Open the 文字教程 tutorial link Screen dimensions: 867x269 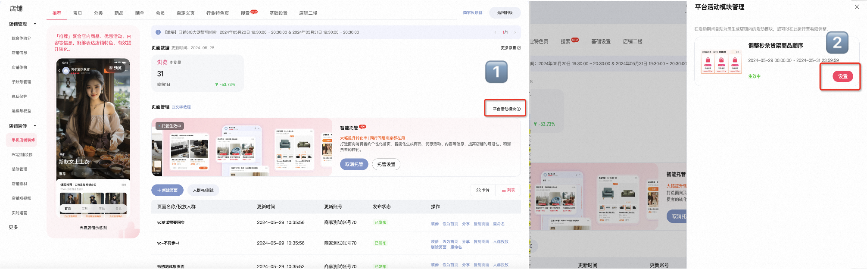click(181, 107)
